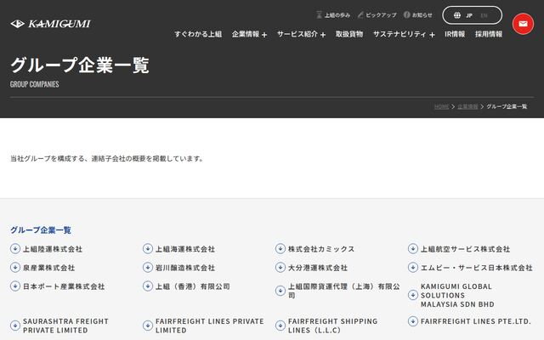Jump to 日本ポート産業株式会社 section
The height and width of the screenshot is (340, 544).
(64, 286)
